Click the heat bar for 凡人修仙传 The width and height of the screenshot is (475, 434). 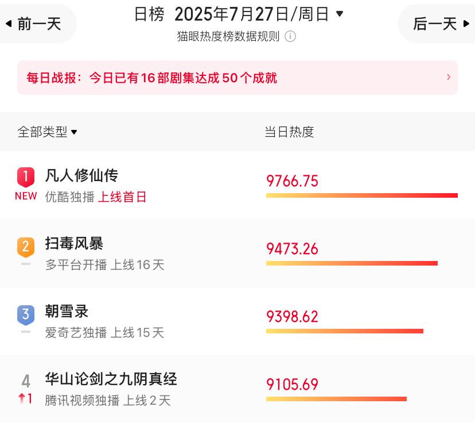click(362, 195)
